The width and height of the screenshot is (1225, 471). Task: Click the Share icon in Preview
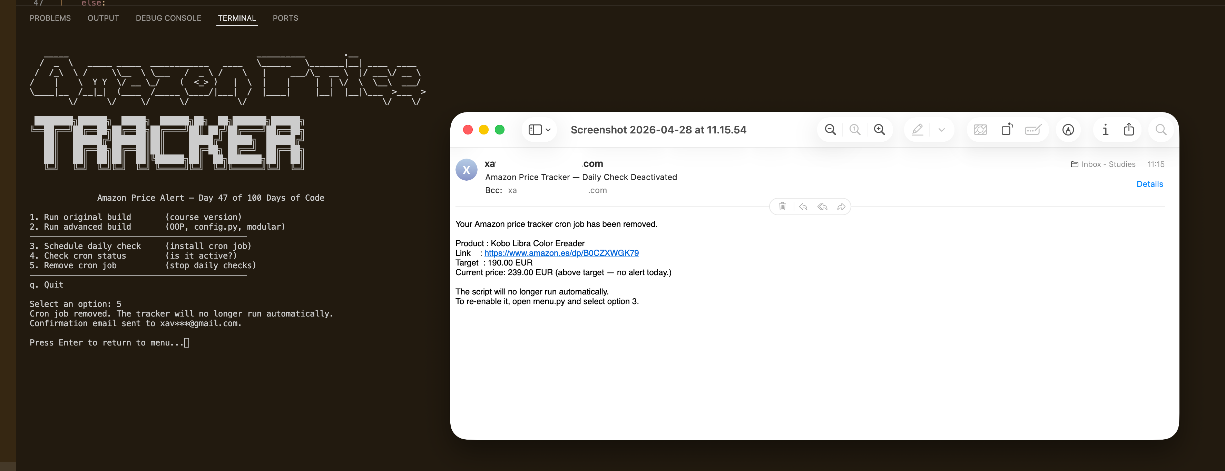[1129, 129]
